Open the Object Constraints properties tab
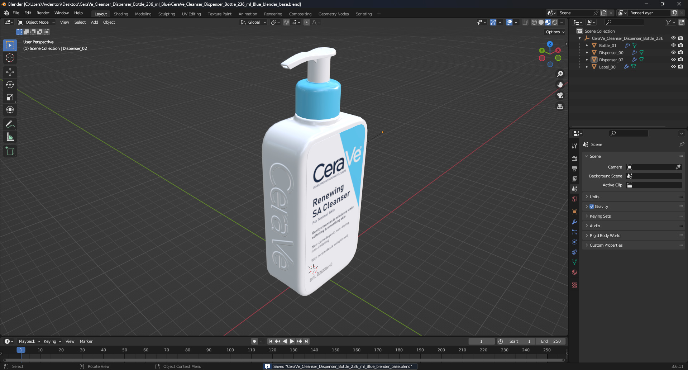The width and height of the screenshot is (688, 370). pos(574,252)
